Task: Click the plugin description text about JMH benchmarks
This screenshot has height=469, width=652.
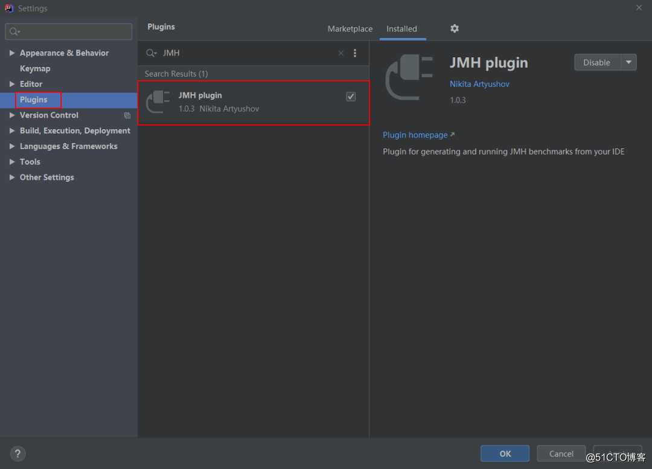Action: pos(503,152)
